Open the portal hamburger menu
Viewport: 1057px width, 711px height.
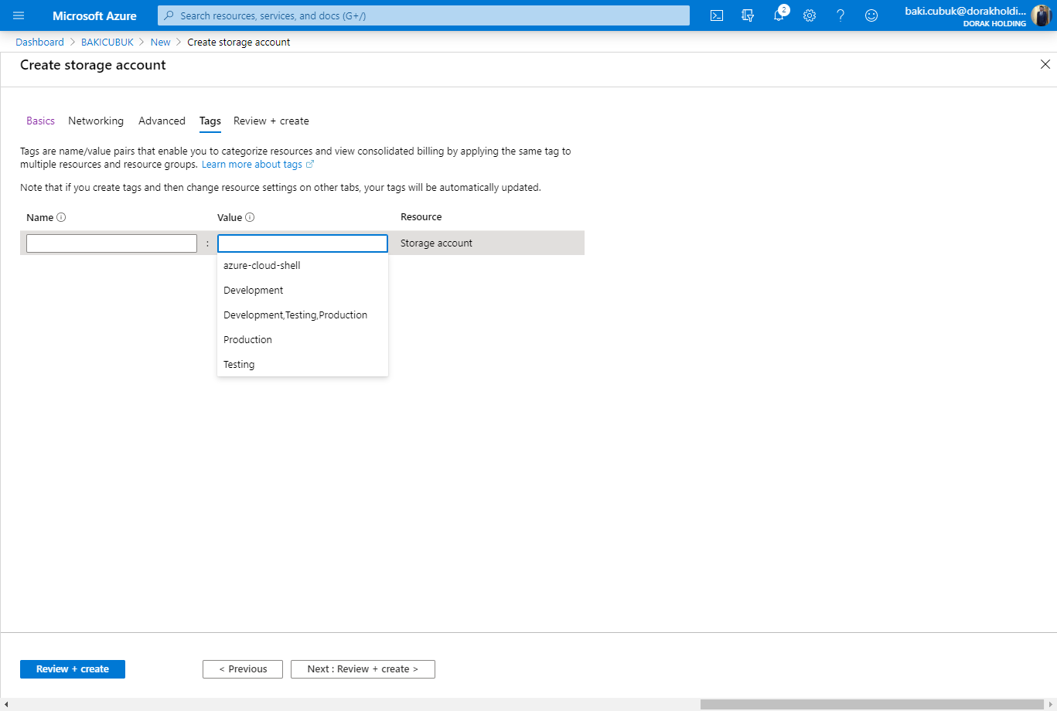(x=19, y=15)
